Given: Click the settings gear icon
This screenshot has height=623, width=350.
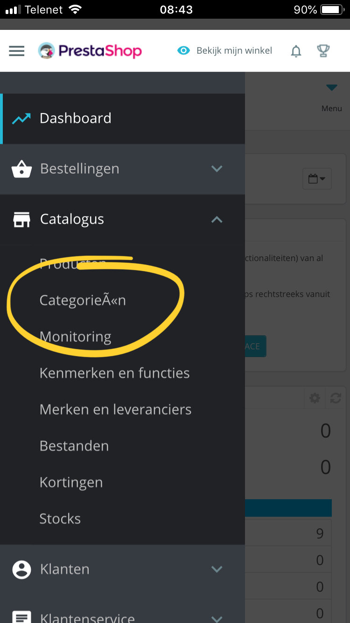Looking at the screenshot, I should coord(315,398).
